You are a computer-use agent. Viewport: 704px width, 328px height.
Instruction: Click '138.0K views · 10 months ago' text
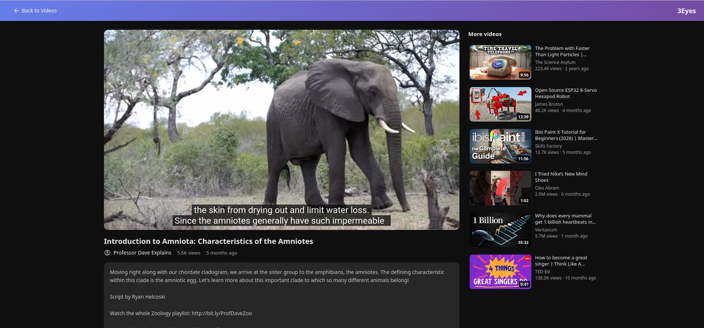click(x=565, y=278)
